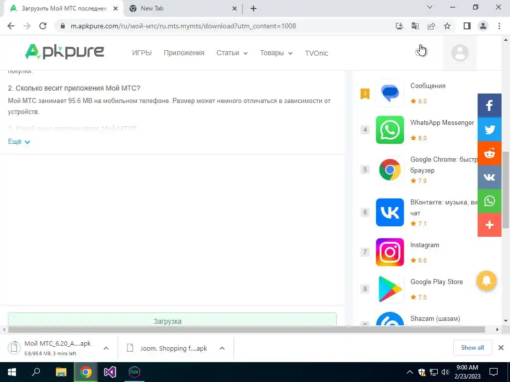Open a new browser tab
Image resolution: width=510 pixels, height=382 pixels.
254,8
